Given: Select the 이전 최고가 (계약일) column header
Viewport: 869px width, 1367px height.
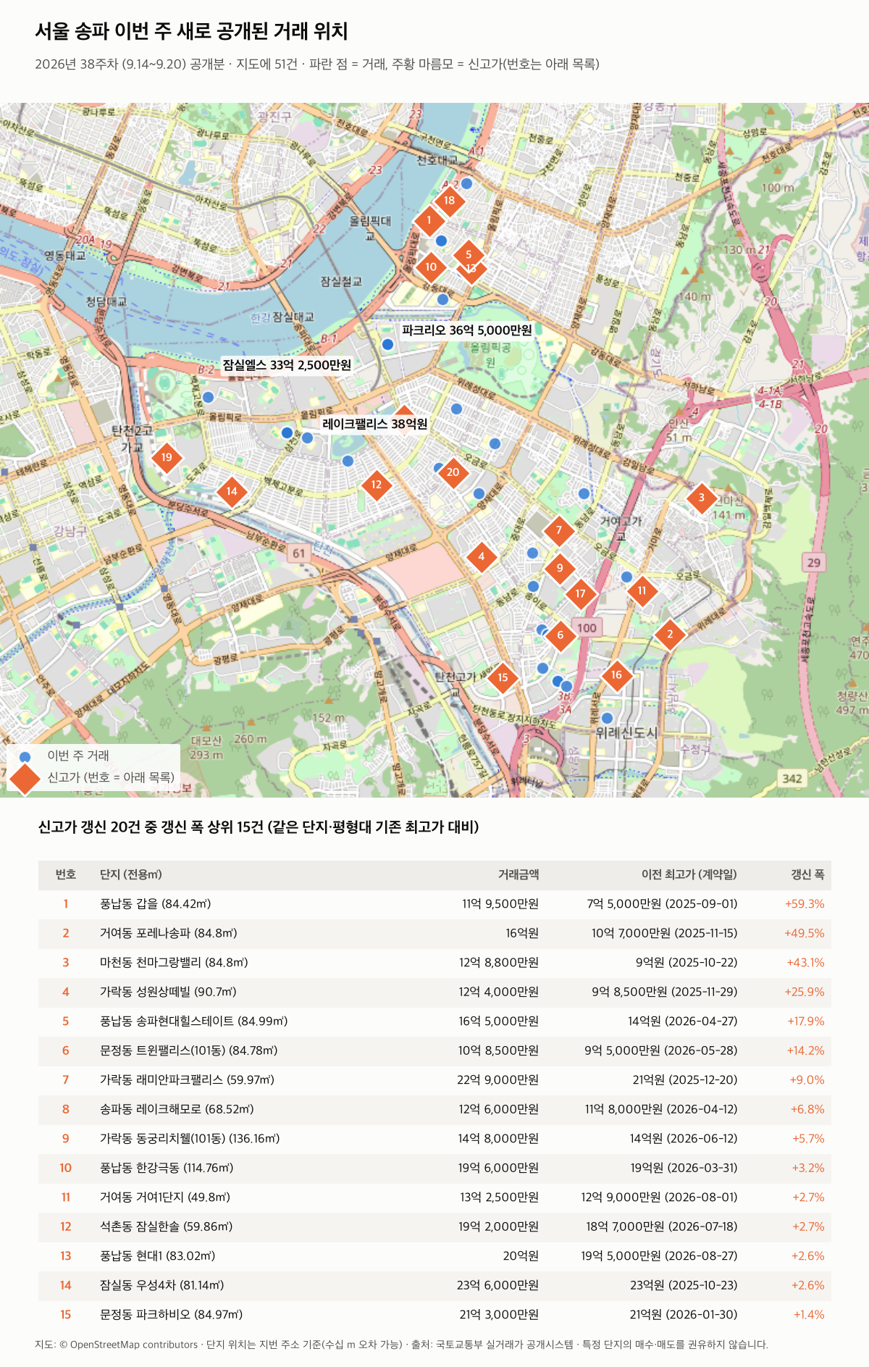Looking at the screenshot, I should coord(689,874).
